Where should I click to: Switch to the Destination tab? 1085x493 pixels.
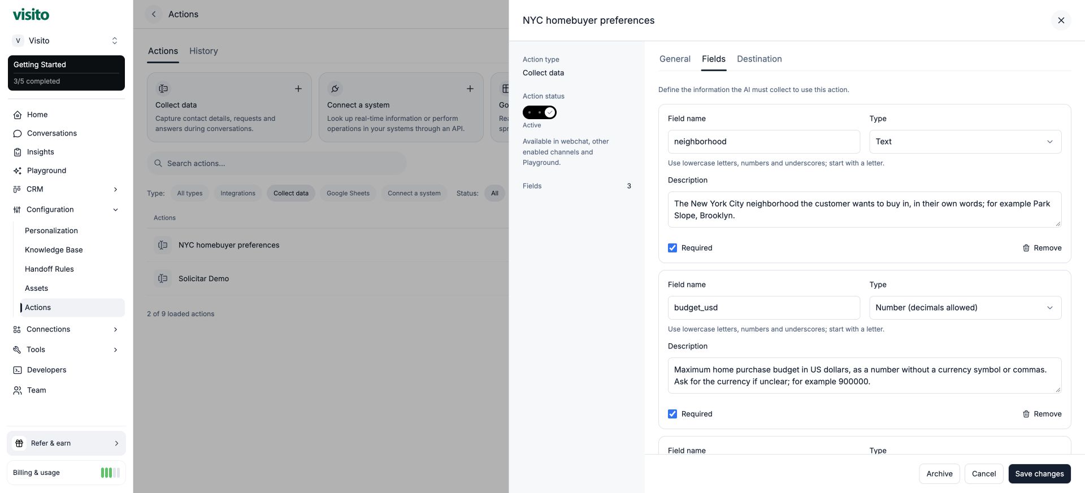click(759, 59)
